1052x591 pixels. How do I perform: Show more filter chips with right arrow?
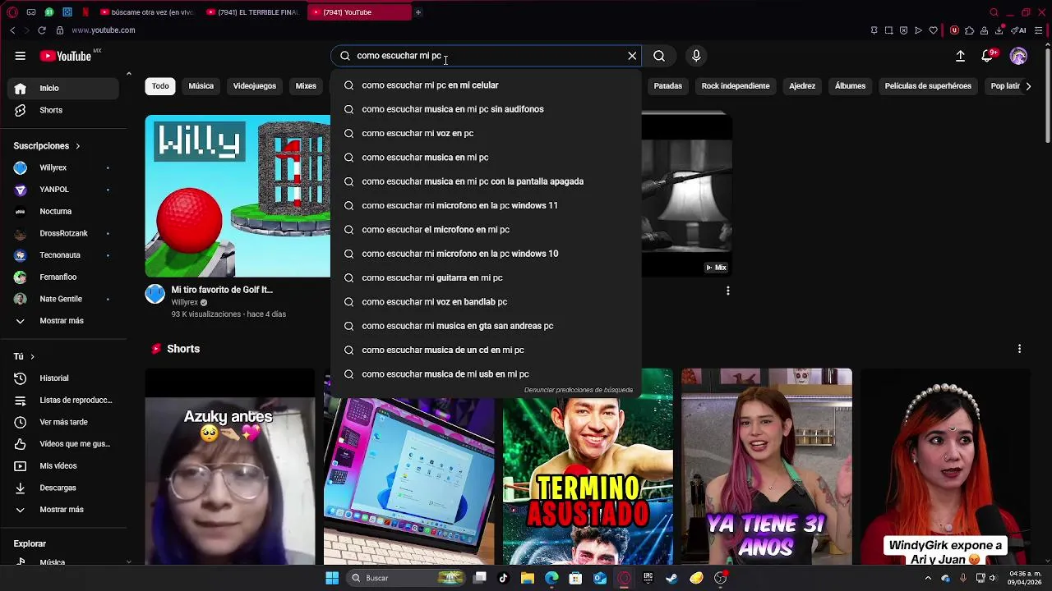[x=1028, y=86]
